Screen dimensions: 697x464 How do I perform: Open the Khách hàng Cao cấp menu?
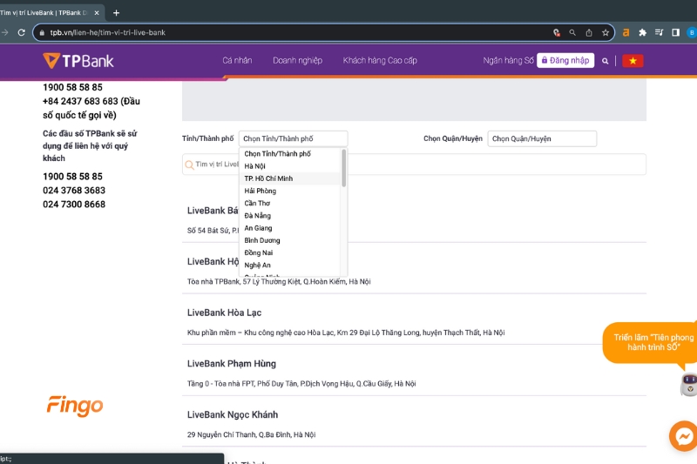click(380, 60)
